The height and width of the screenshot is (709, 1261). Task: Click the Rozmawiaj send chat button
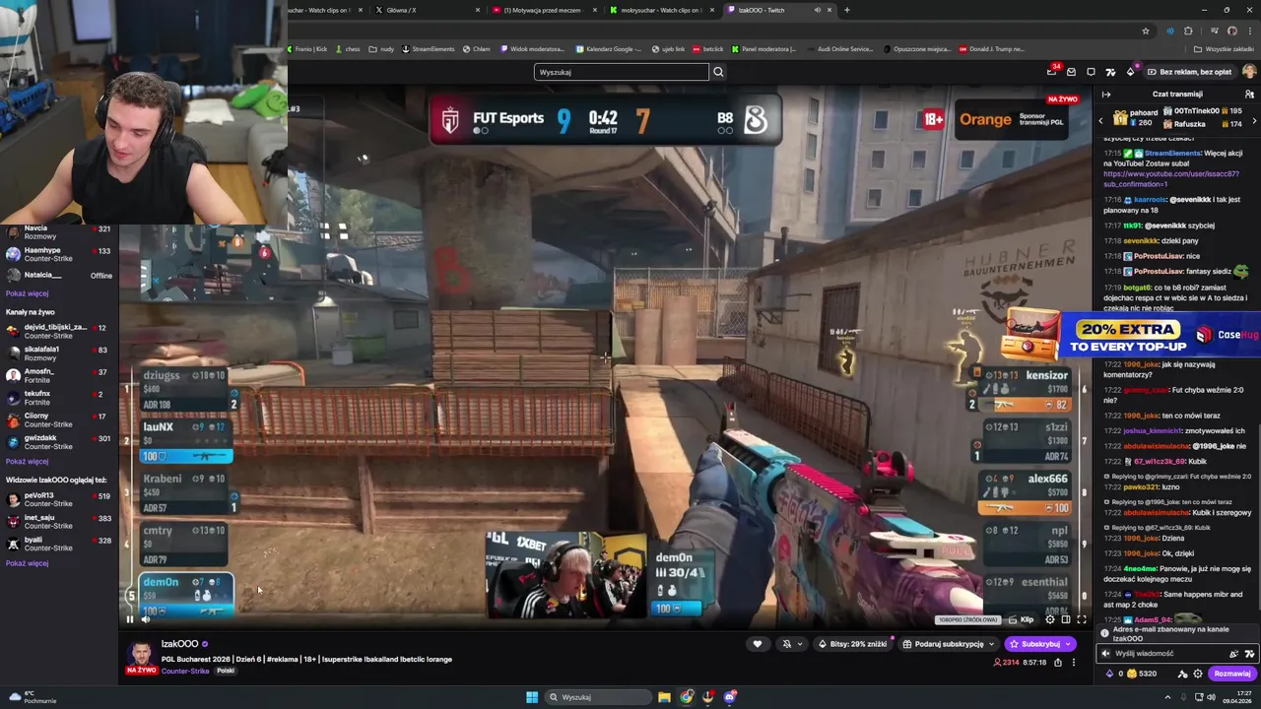click(1231, 674)
